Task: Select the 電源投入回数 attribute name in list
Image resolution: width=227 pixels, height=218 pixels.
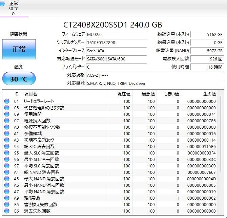Action: click(x=37, y=121)
